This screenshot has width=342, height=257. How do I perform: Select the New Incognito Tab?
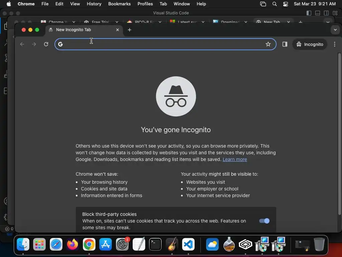tap(84, 30)
